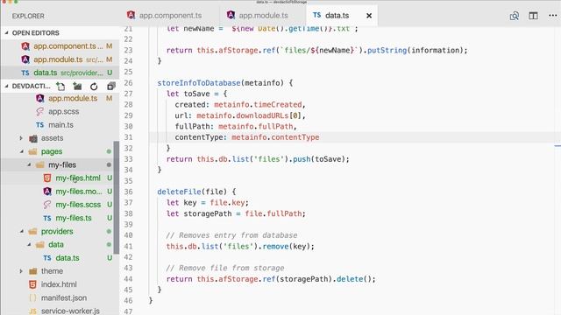The width and height of the screenshot is (561, 315).
Task: Click the folder icon of theme
Action: tap(33, 271)
